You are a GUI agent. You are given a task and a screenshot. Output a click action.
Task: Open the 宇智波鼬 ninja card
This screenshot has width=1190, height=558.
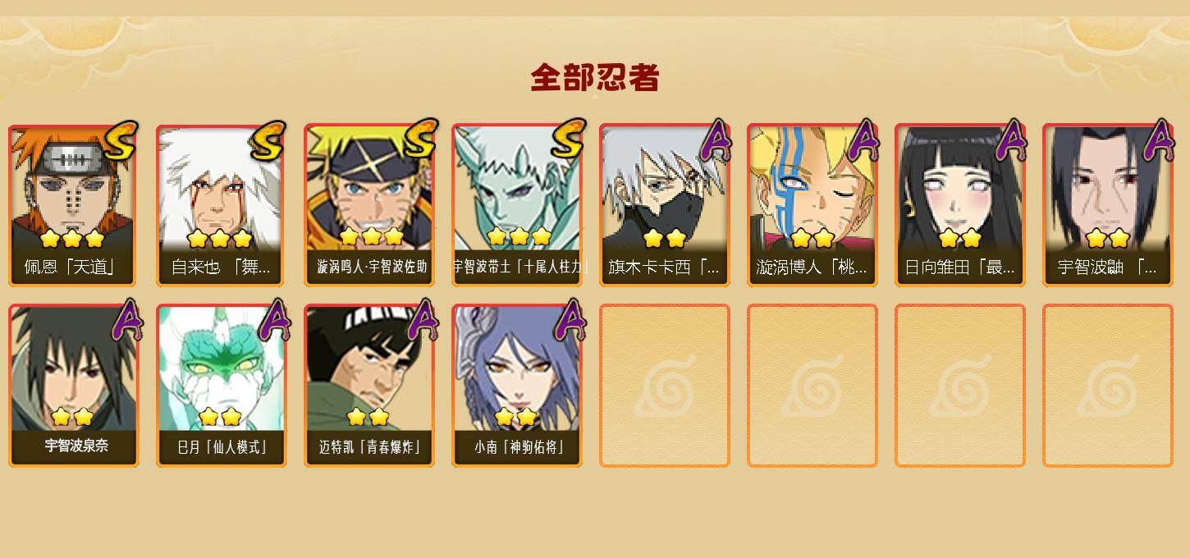coord(1108,205)
